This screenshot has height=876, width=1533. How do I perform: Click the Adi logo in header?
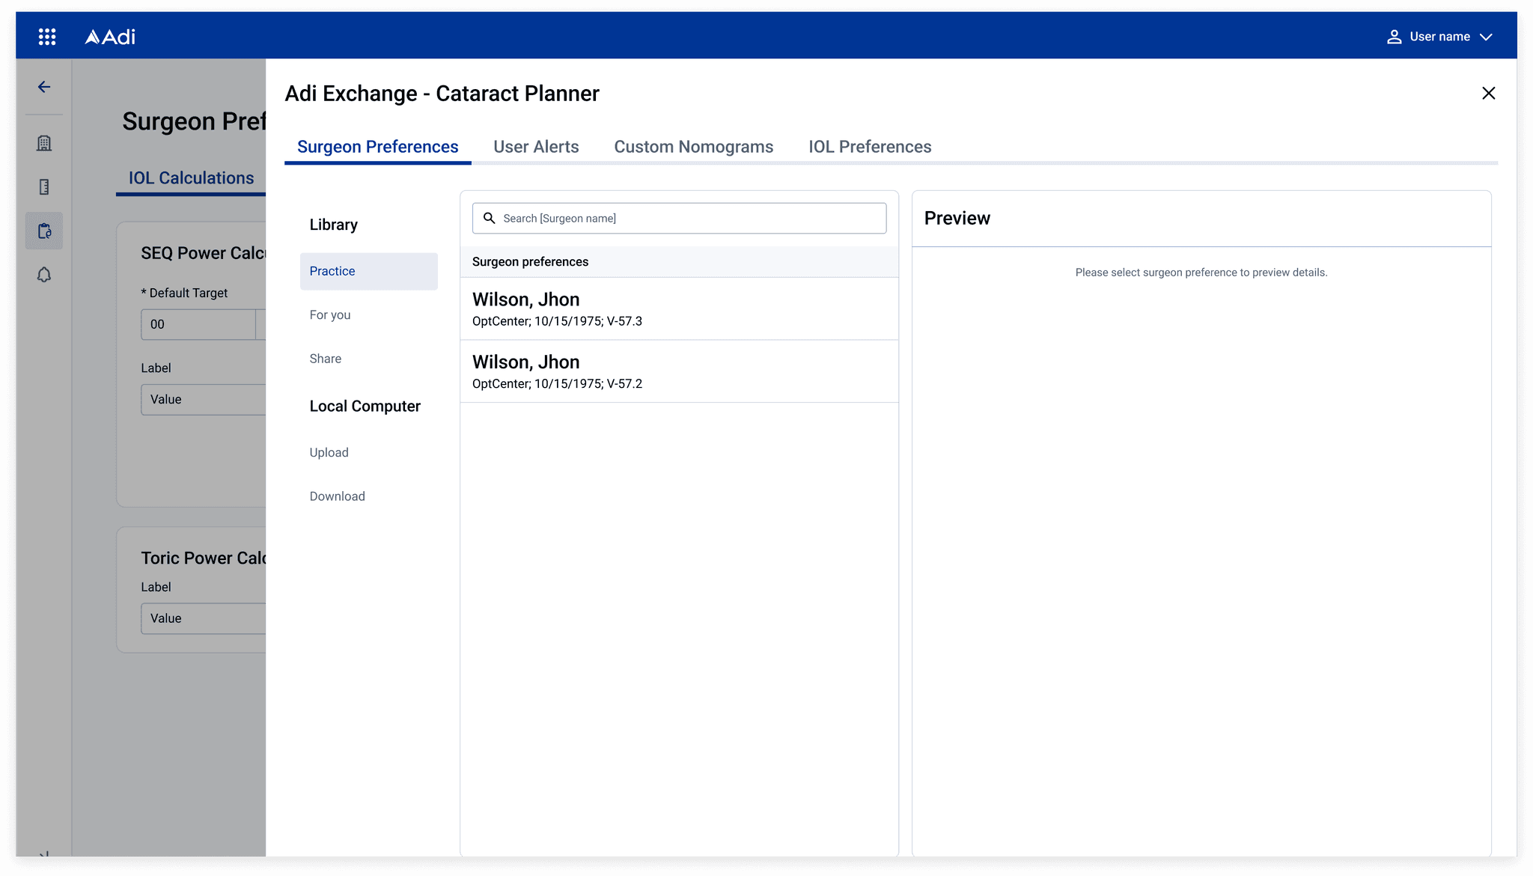(x=110, y=37)
